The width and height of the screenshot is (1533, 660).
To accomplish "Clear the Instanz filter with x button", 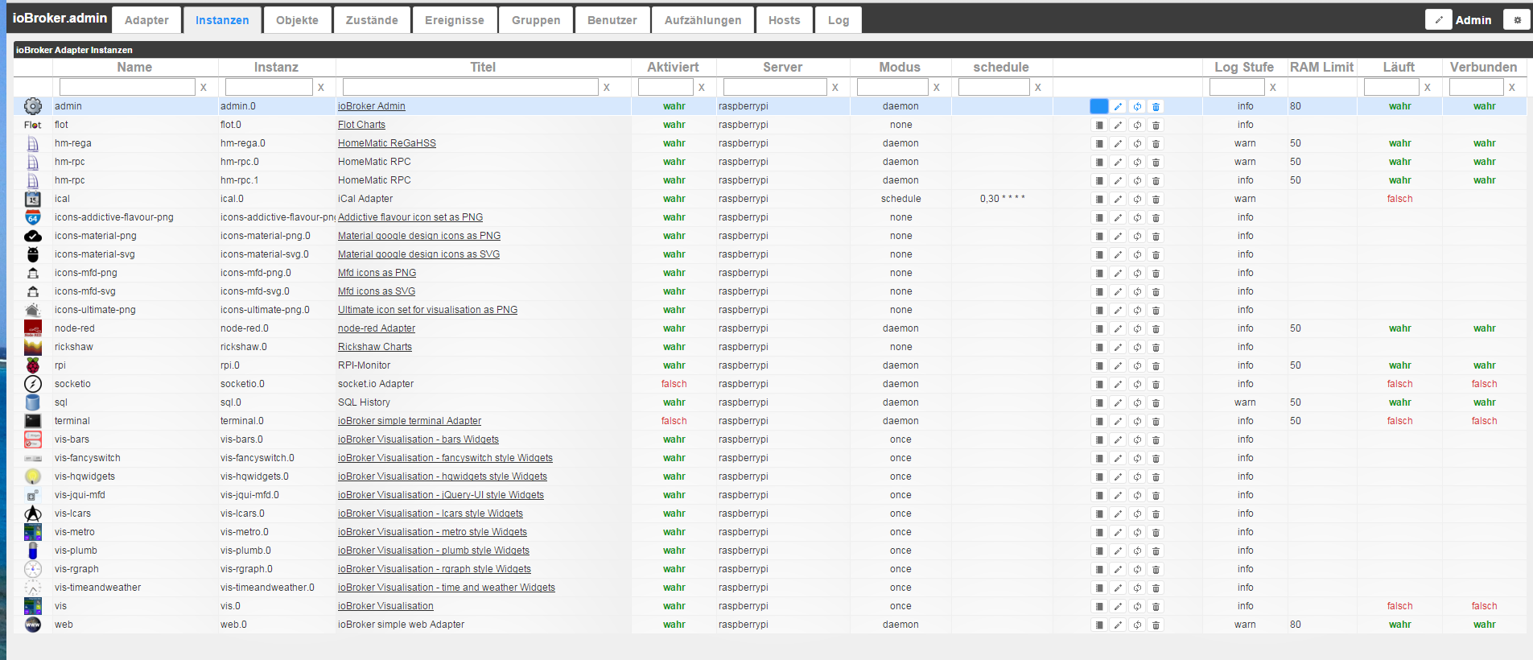I will pos(321,87).
